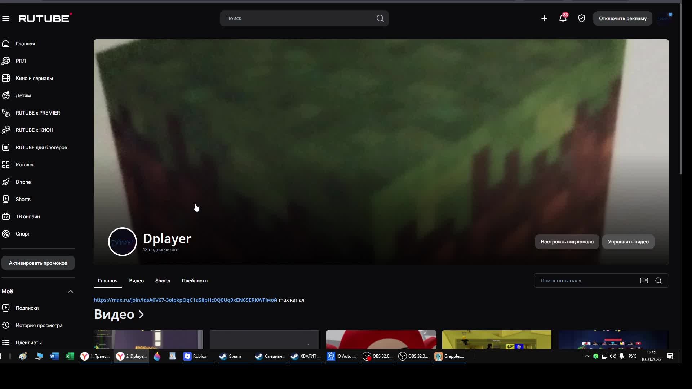Click the shield checkmark icon

click(x=582, y=18)
